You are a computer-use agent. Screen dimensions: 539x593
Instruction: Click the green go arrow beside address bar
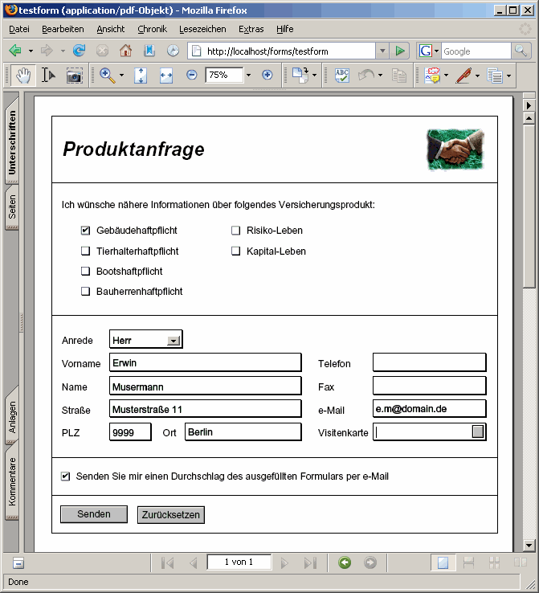pos(400,51)
